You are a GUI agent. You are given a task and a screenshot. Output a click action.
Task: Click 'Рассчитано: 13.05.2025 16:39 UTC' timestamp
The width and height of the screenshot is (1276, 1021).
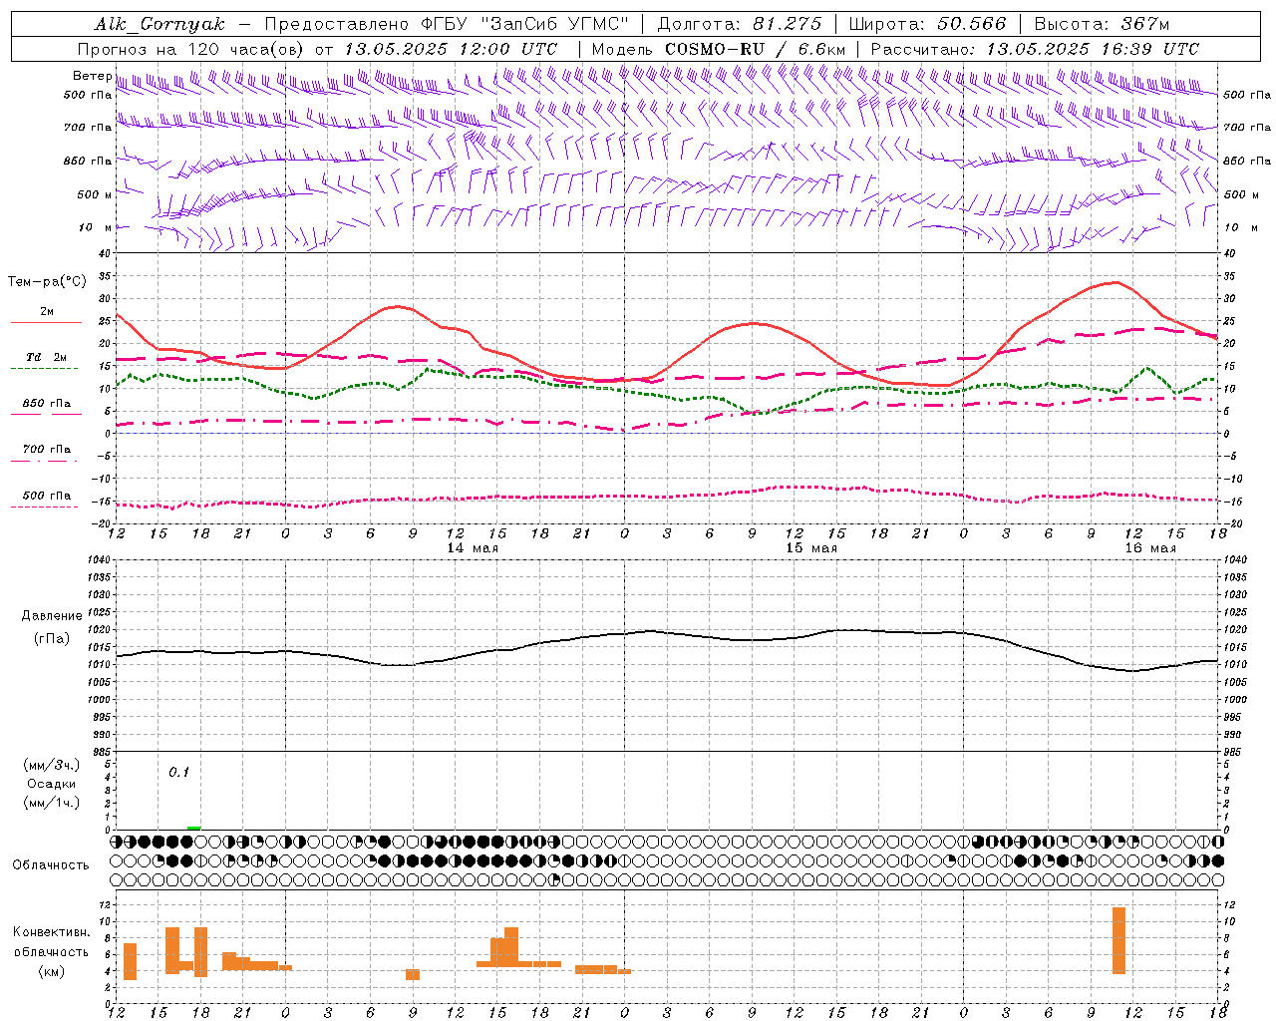point(1035,49)
